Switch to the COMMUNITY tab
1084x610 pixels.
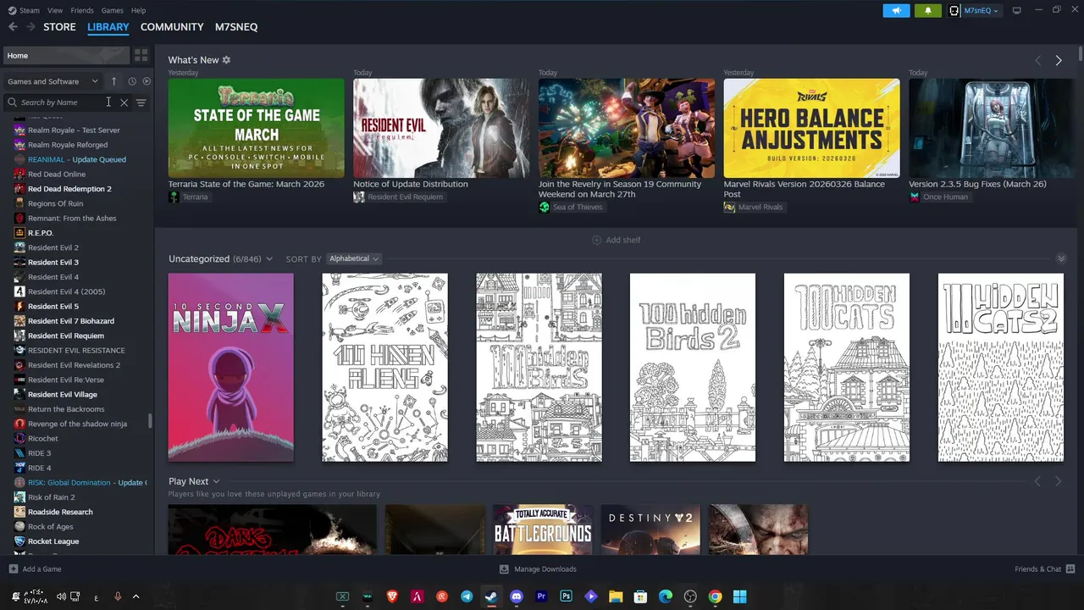pos(172,27)
